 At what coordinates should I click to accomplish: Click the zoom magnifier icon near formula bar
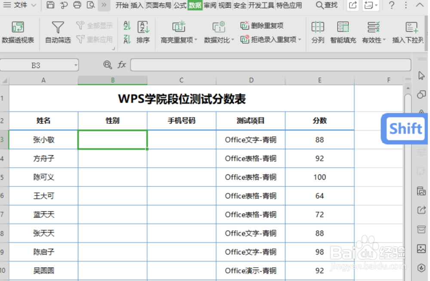(107, 65)
